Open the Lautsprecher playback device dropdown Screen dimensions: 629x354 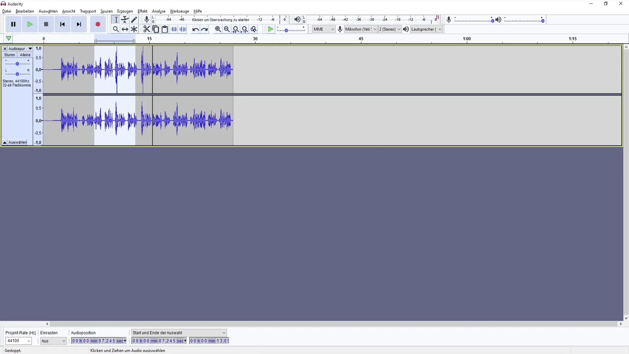coord(427,29)
